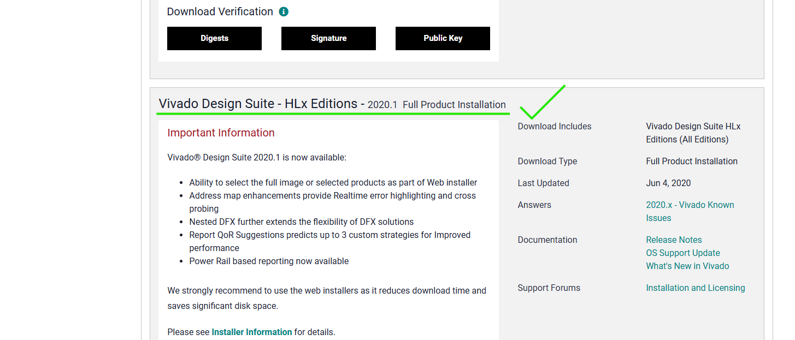Viewport: 795px width, 340px height.
Task: Click the green checkmark annotation
Action: pyautogui.click(x=542, y=102)
